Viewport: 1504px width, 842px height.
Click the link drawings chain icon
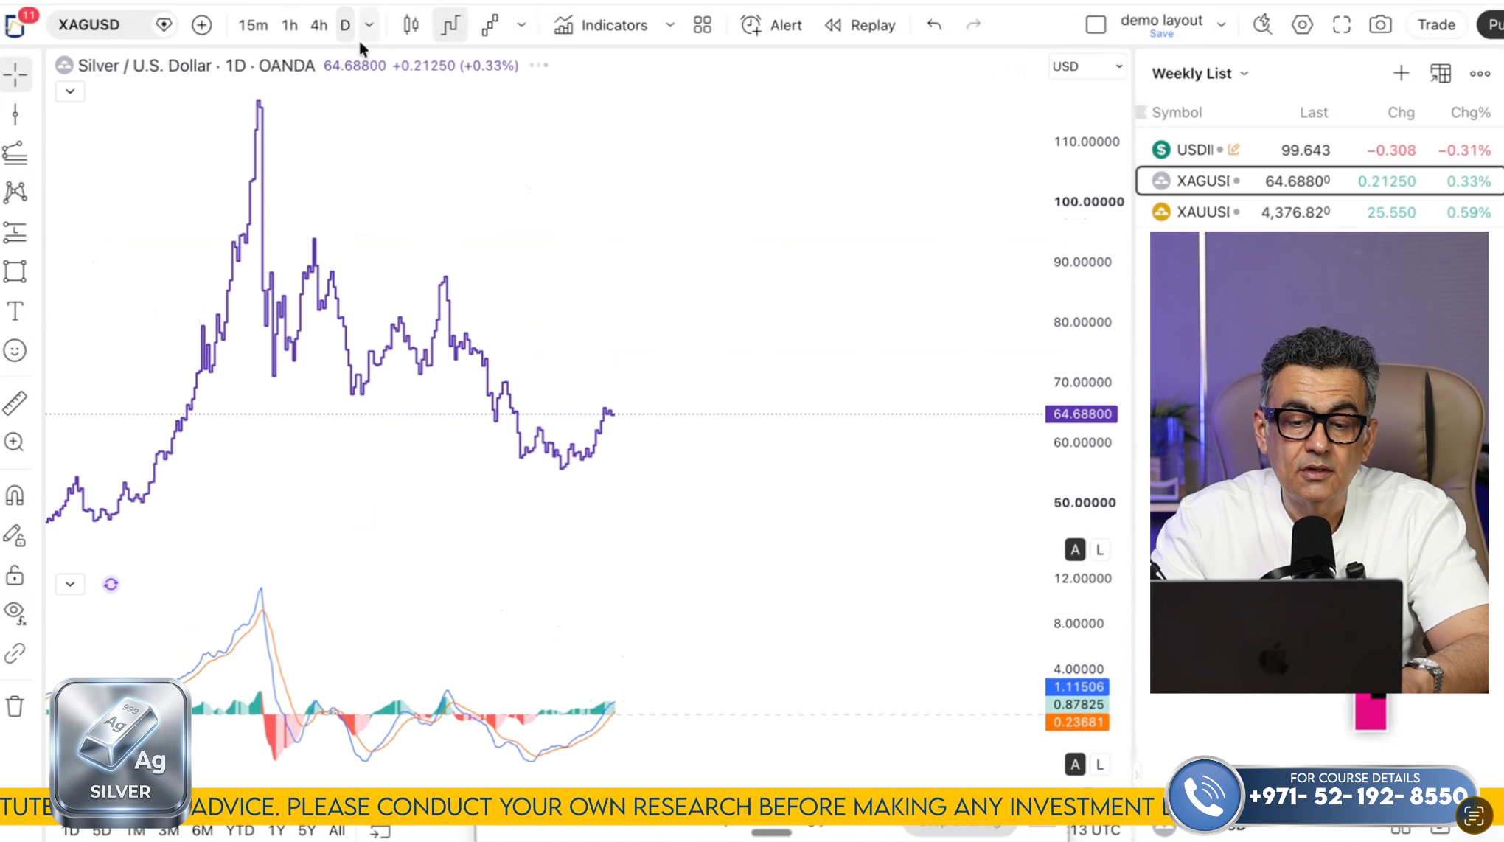15,653
